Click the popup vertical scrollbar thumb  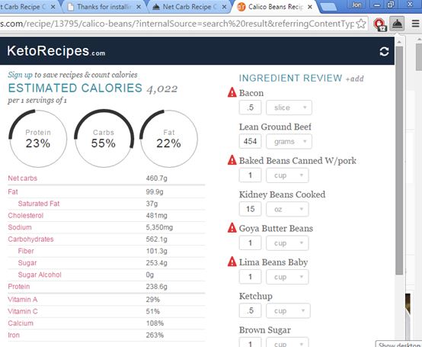coord(400,160)
